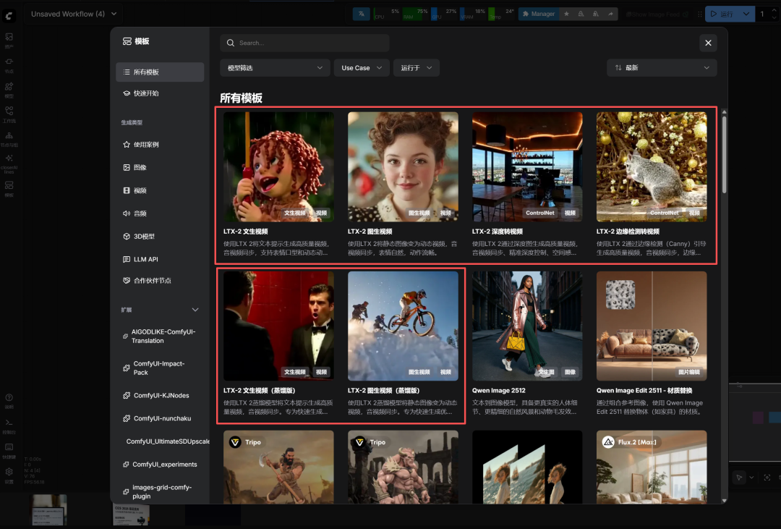Select ComfyUI_experiments extension
The height and width of the screenshot is (529, 781).
tap(160, 464)
